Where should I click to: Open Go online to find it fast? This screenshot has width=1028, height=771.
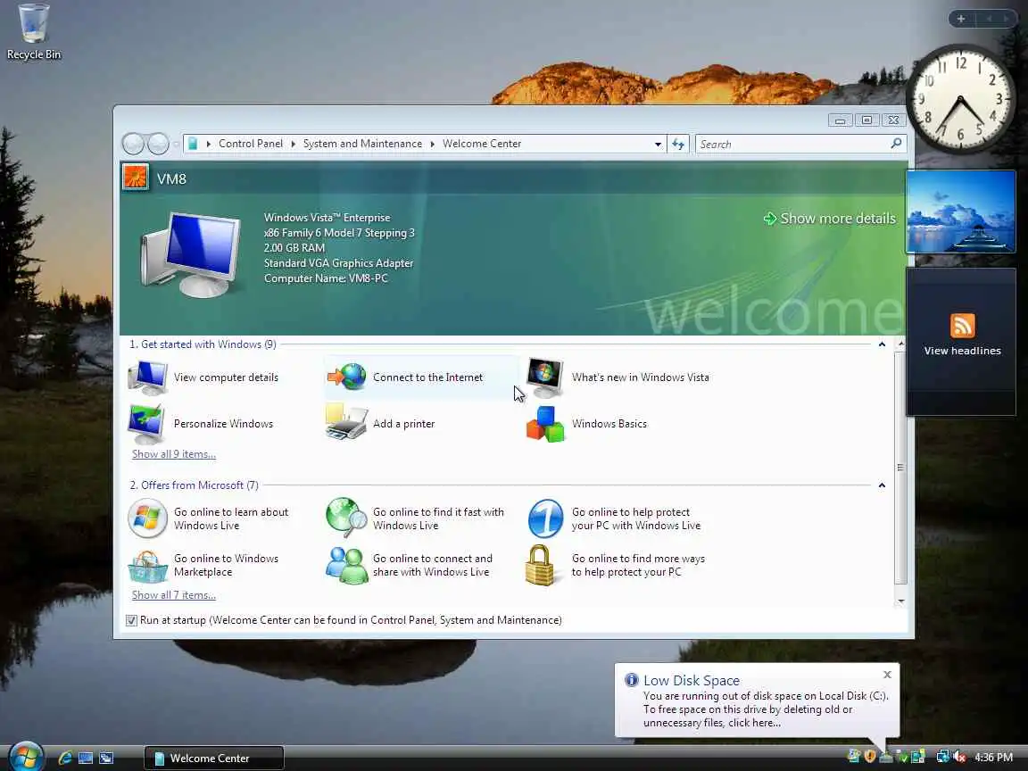pyautogui.click(x=416, y=518)
